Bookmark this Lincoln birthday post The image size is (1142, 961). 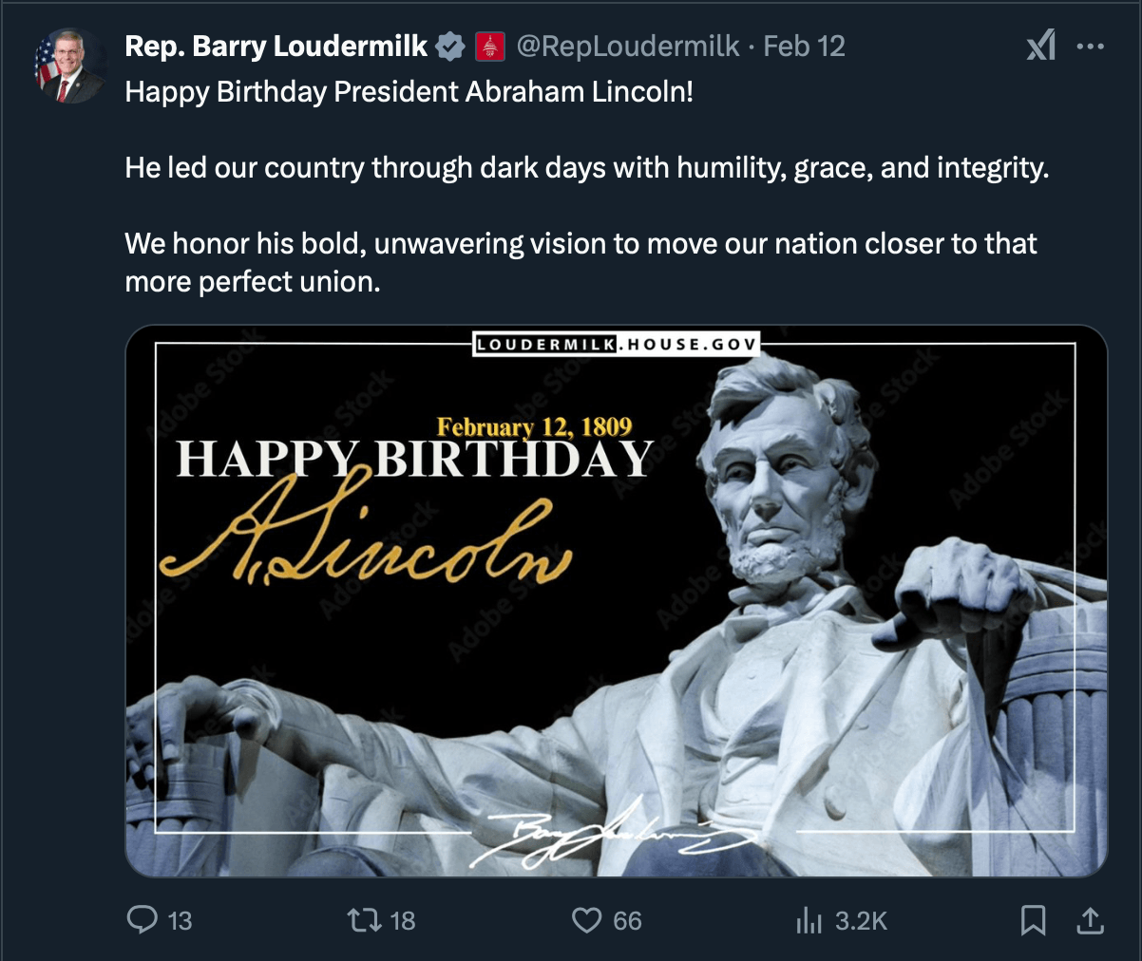click(1033, 919)
